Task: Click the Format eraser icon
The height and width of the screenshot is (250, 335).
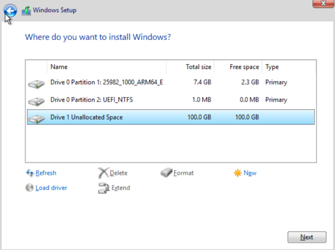Action: coord(167,172)
